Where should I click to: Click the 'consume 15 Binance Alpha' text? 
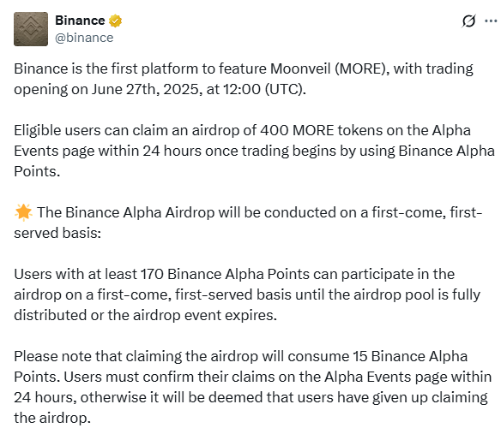[x=377, y=356]
